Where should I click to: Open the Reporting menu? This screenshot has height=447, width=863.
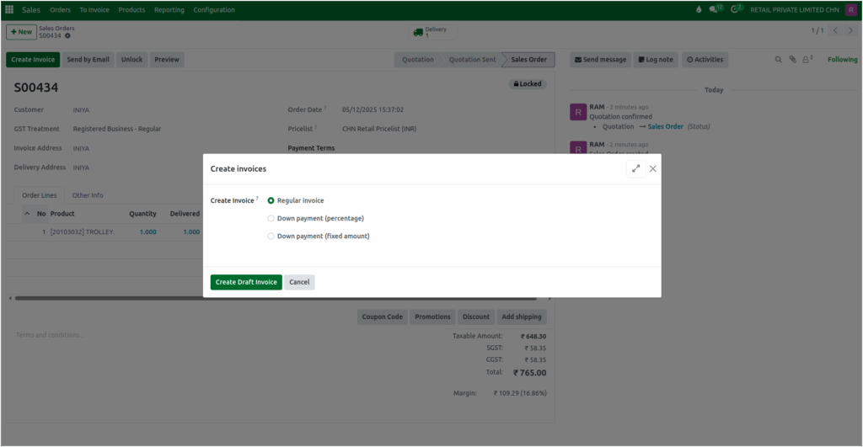[x=169, y=9]
